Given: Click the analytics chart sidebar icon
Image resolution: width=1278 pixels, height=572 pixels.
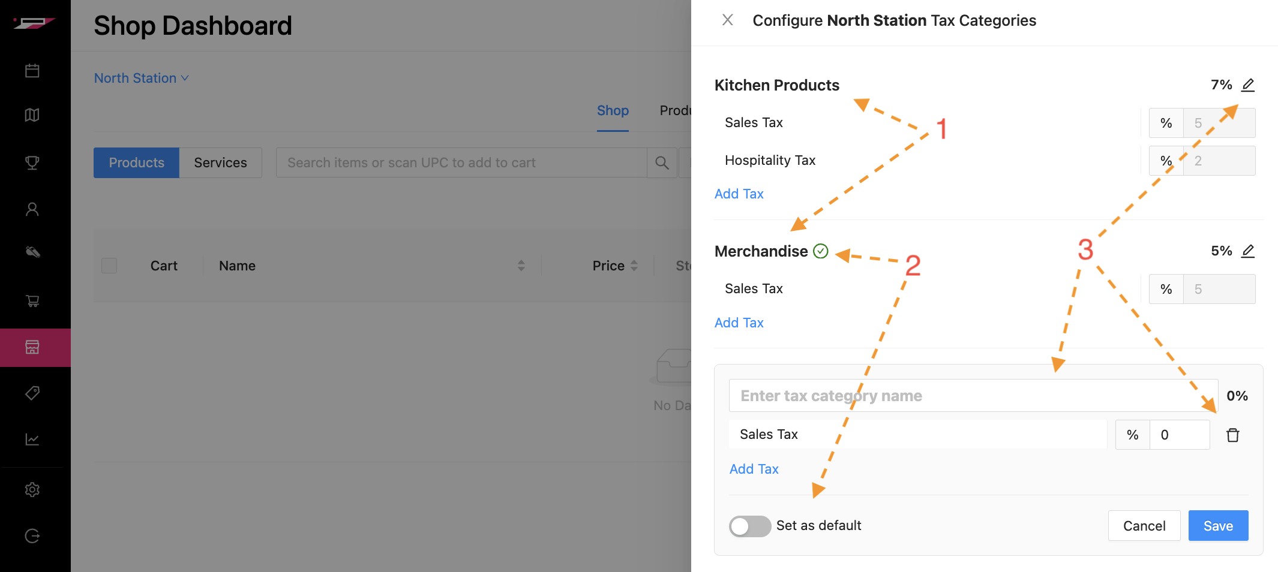Looking at the screenshot, I should point(32,439).
